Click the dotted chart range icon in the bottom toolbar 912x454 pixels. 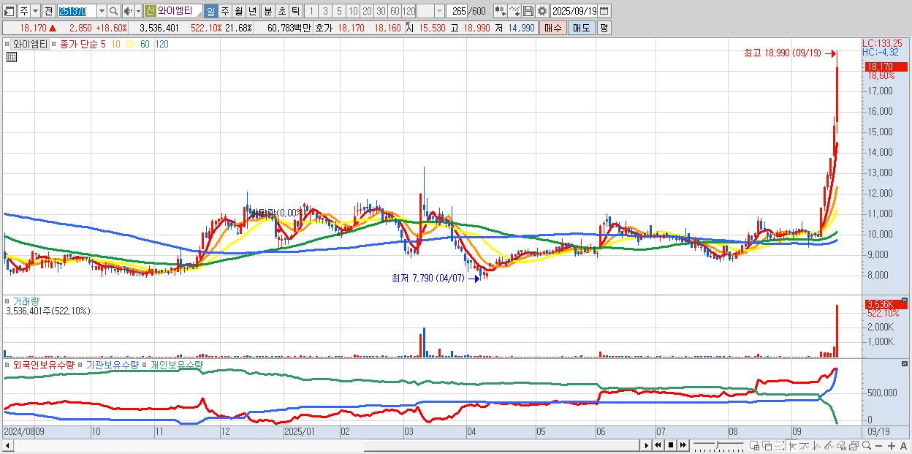point(779,445)
